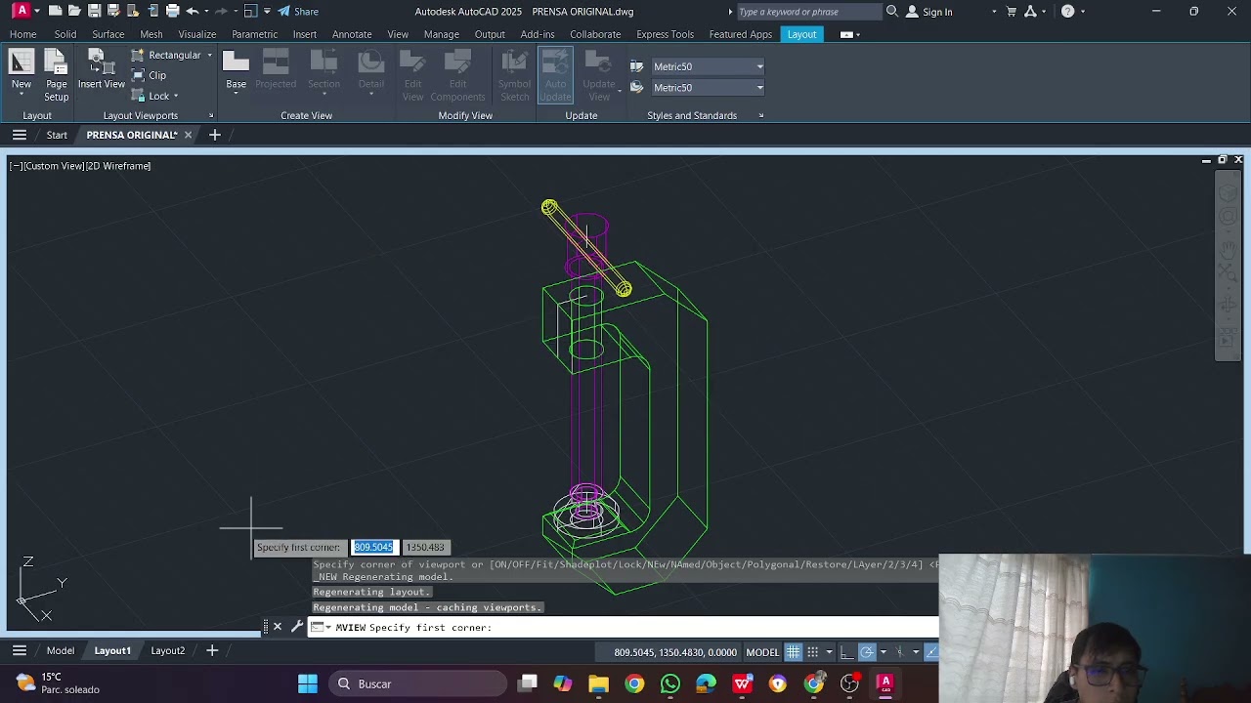Close the PRENSA ORIGINAL drawing tab
Screen dimensions: 1251x703
[x=188, y=135]
